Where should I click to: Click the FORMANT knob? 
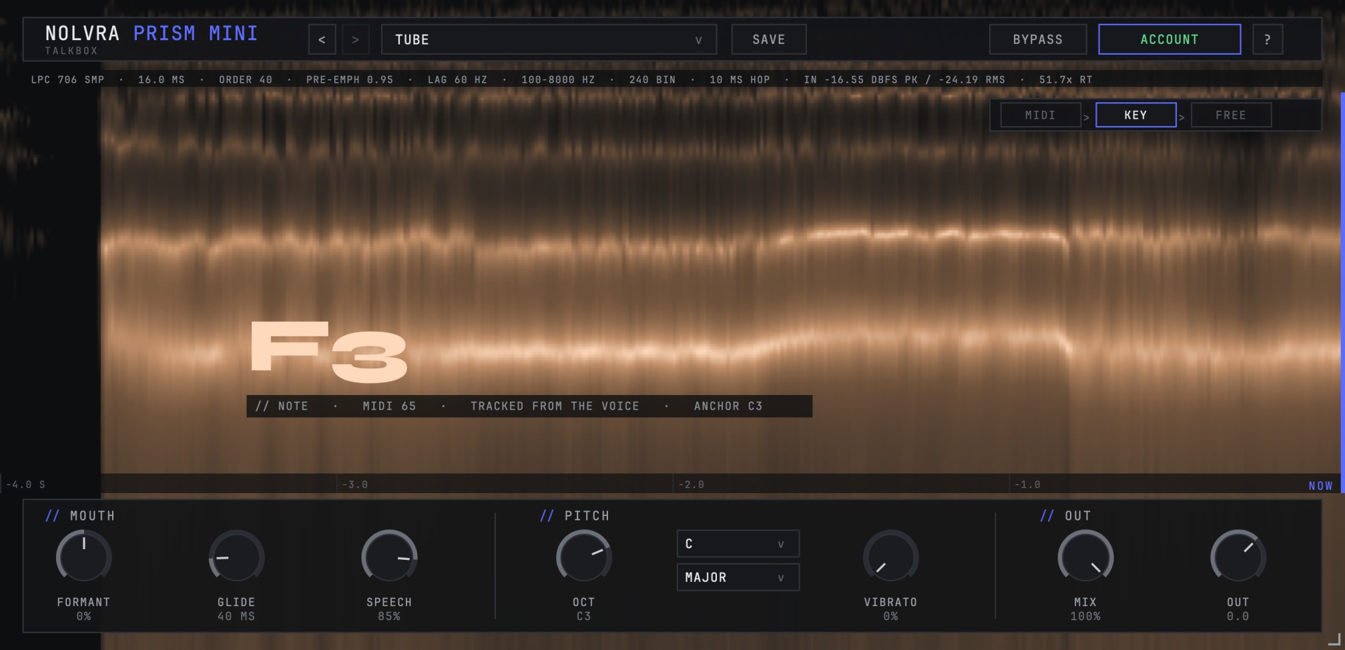click(83, 557)
